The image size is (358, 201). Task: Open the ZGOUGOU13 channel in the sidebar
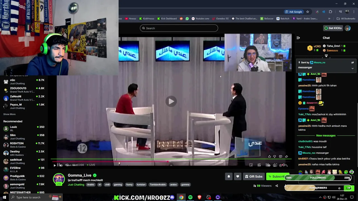[24, 90]
